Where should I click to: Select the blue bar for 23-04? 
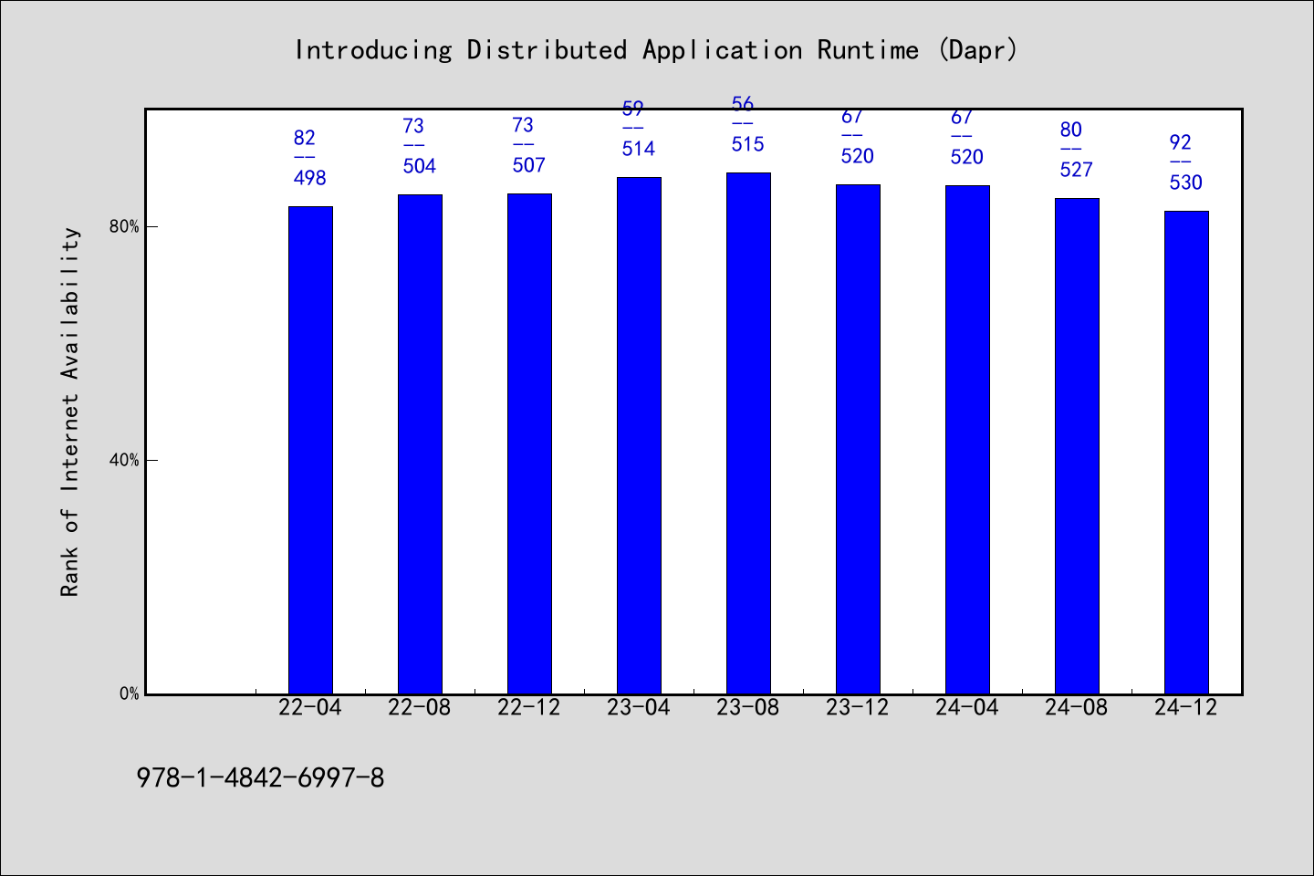tap(639, 435)
